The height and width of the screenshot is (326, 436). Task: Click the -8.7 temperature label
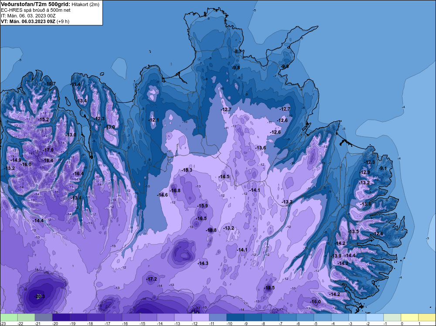(238, 52)
